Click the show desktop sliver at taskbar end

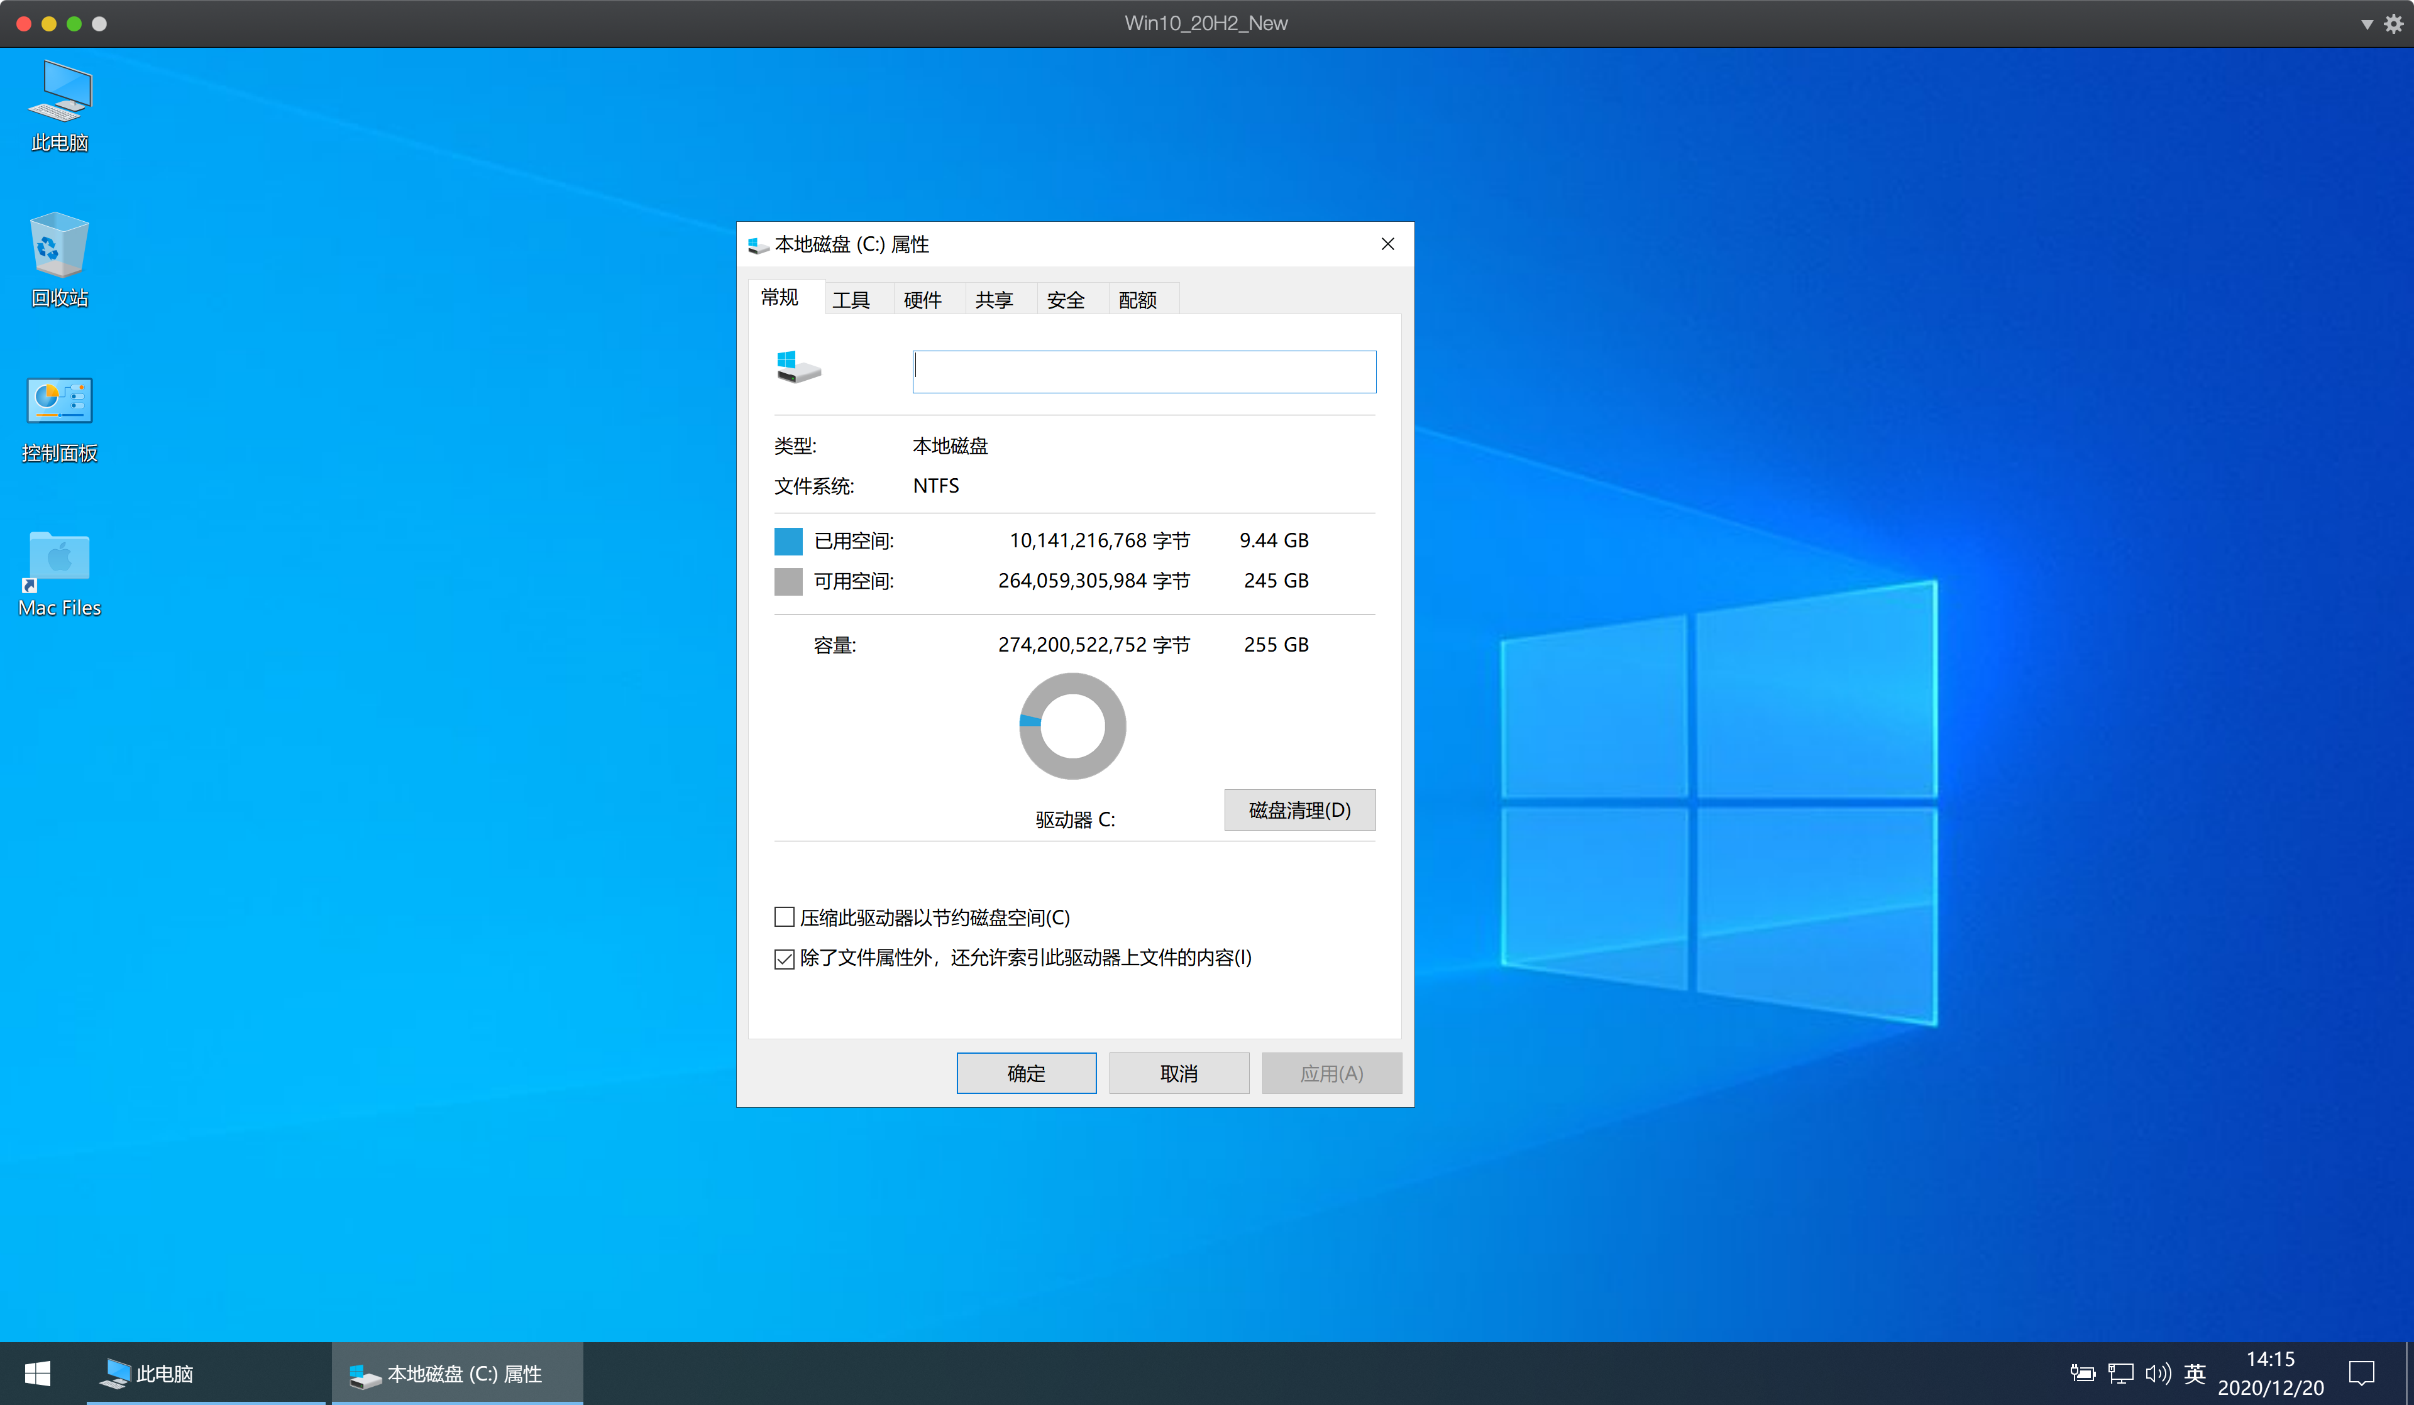(2409, 1374)
